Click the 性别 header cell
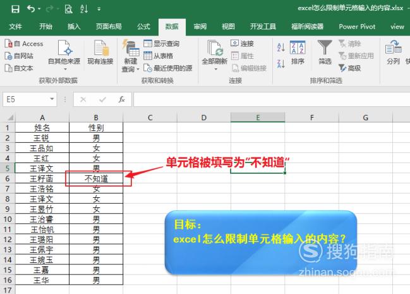Screen dimensions: 410x294 click(x=96, y=128)
